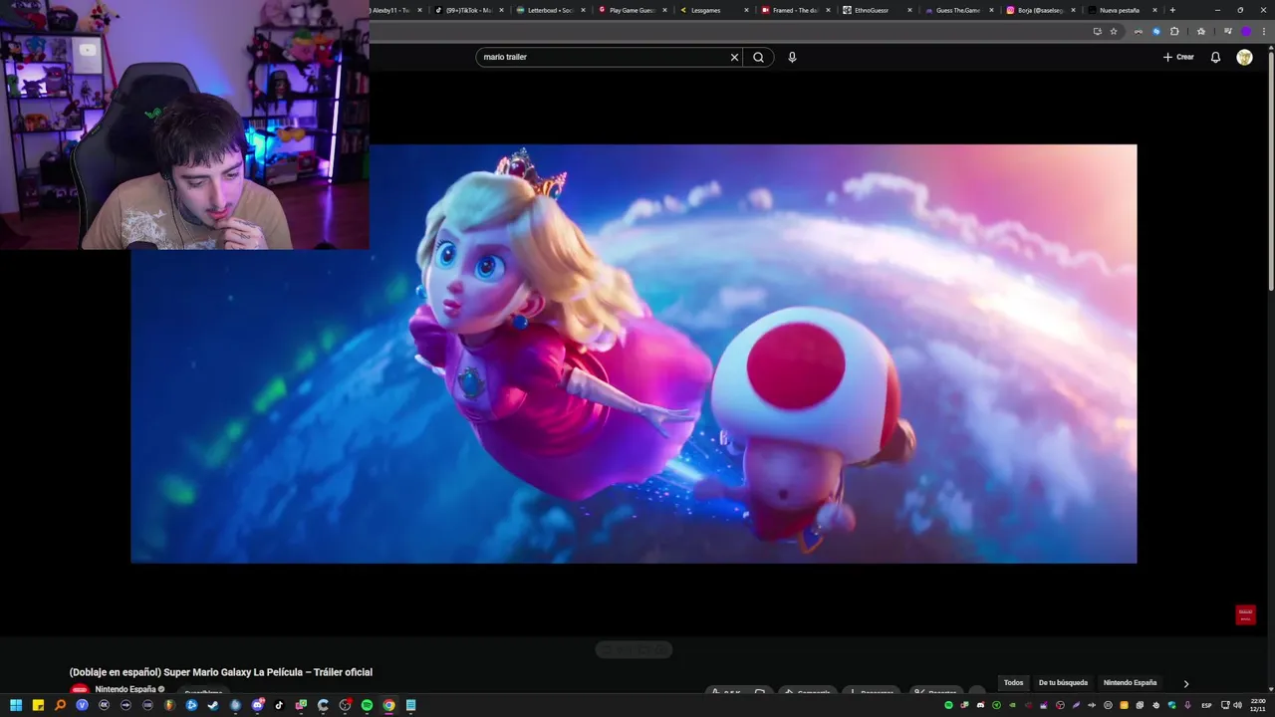Open the Chrome extensions puzzle menu

[1174, 31]
